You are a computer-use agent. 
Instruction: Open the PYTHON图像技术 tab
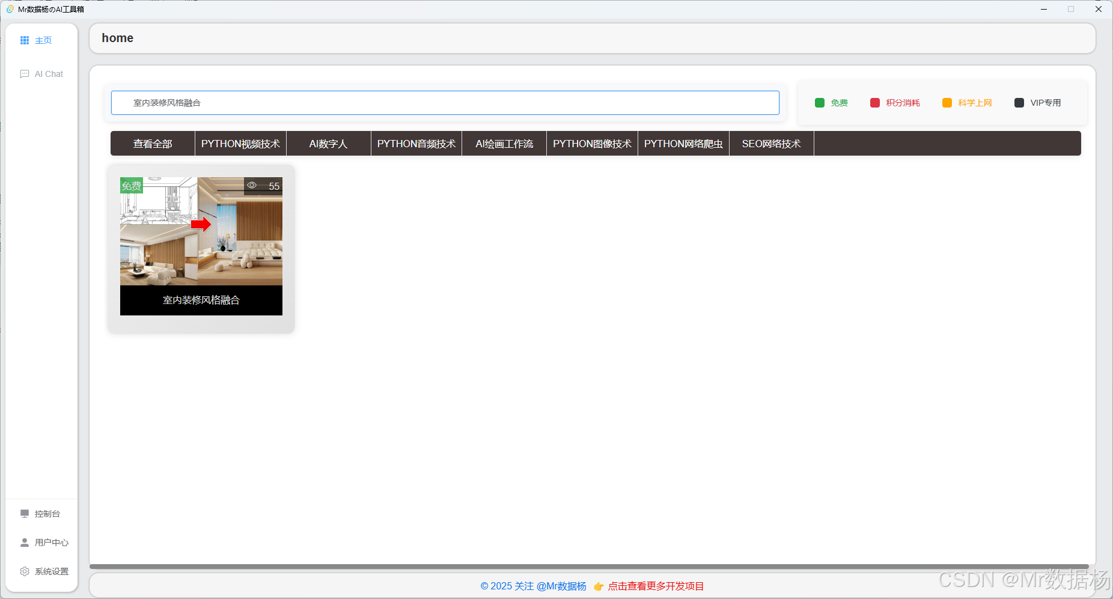click(x=593, y=144)
